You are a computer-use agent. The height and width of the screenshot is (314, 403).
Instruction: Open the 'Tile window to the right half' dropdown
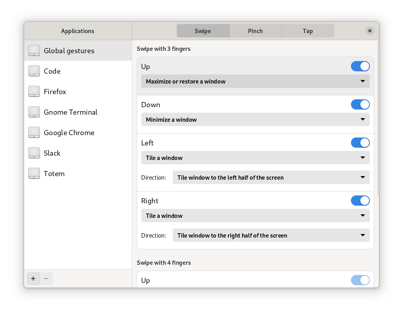coord(271,236)
